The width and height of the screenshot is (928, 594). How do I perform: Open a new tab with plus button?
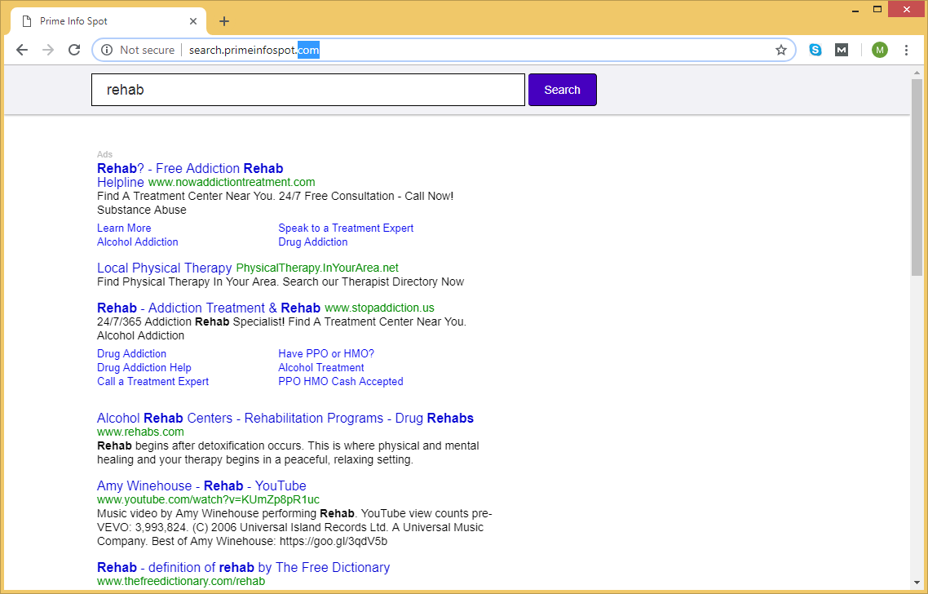[x=224, y=21]
